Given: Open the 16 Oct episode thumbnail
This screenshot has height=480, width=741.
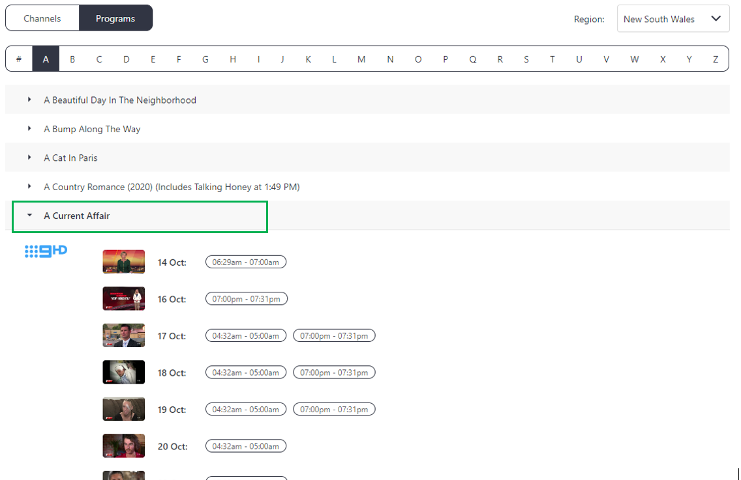Looking at the screenshot, I should click(x=124, y=299).
